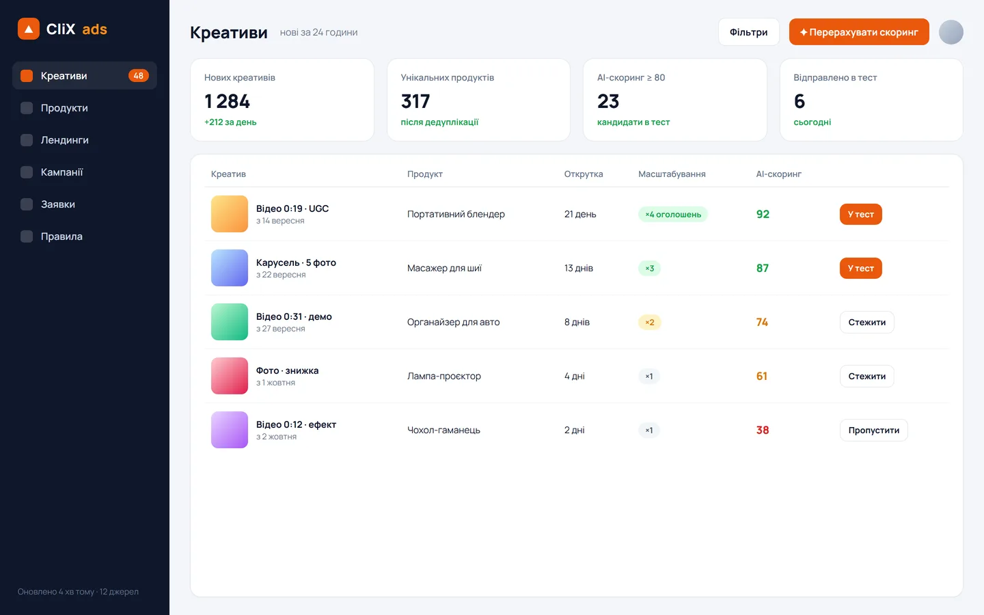984x615 pixels.
Task: Open the user avatar in the header
Action: [951, 32]
